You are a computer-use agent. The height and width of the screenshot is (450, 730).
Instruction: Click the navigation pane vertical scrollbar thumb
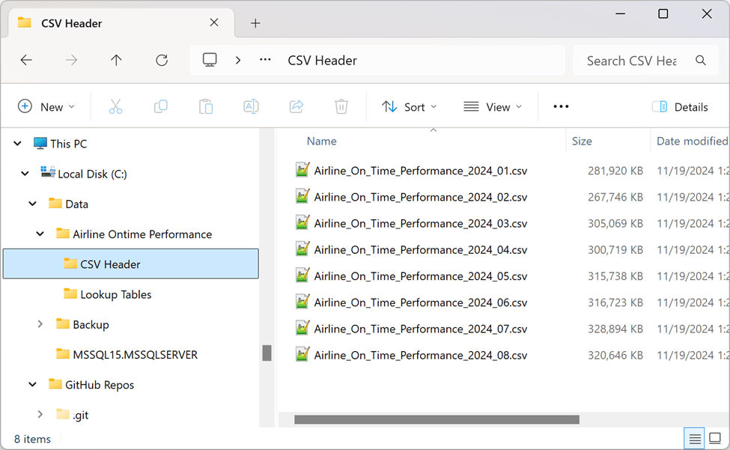[267, 353]
